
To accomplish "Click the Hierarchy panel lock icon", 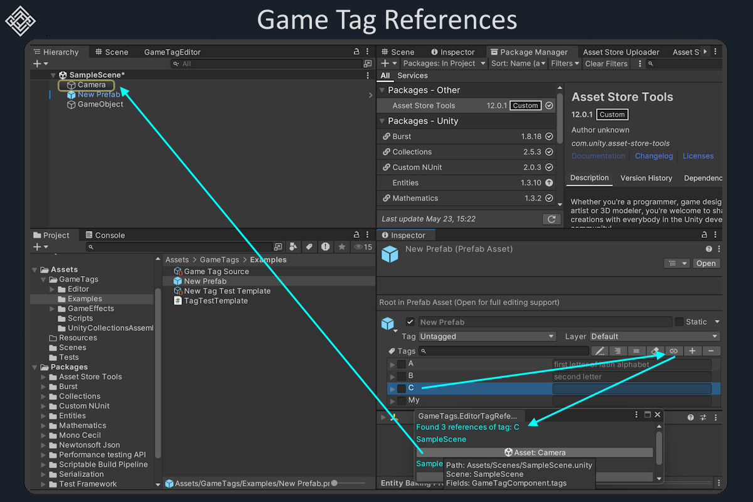I will [356, 52].
